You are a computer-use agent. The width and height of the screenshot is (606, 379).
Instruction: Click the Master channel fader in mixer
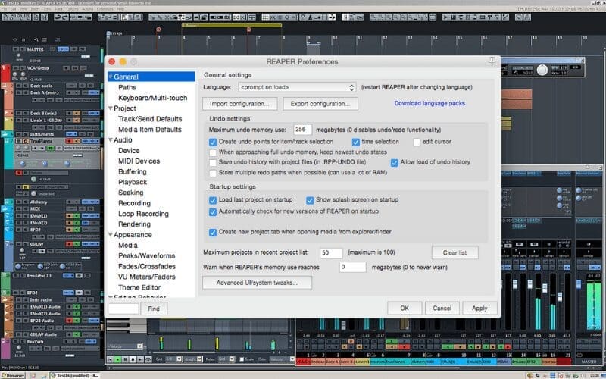[x=579, y=284]
